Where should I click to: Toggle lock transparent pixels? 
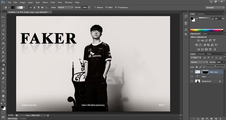tap(197, 67)
